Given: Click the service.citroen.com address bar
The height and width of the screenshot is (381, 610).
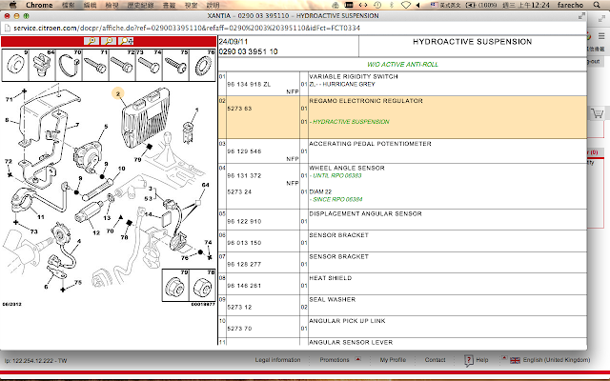Looking at the screenshot, I should (x=187, y=28).
